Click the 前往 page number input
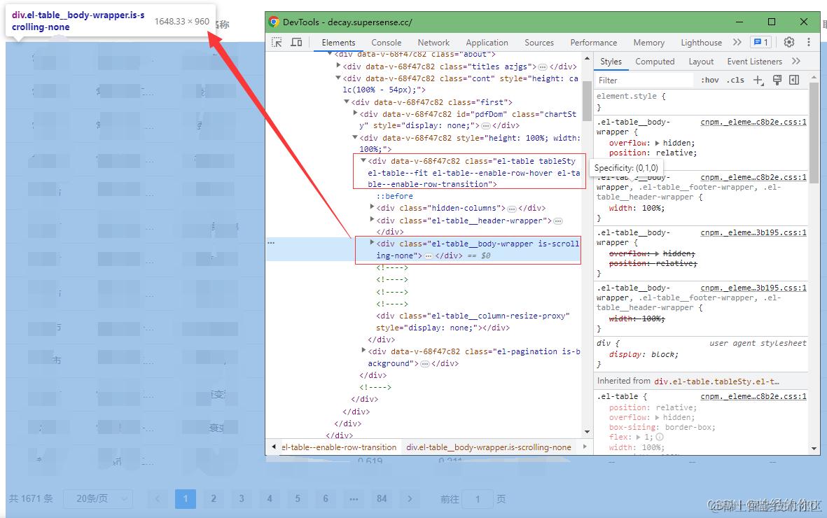The image size is (827, 518). (478, 499)
